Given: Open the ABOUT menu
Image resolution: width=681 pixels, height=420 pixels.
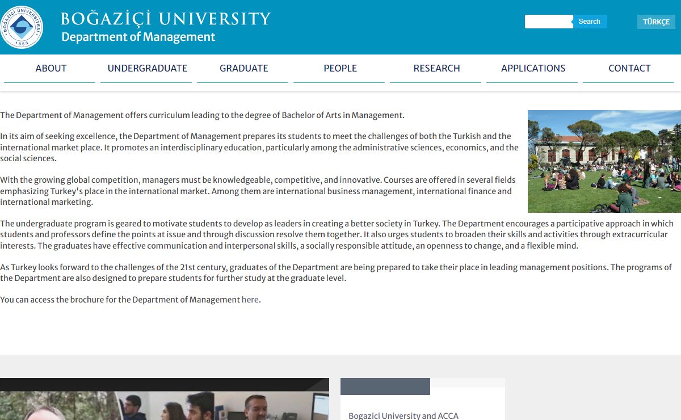Looking at the screenshot, I should click(51, 69).
